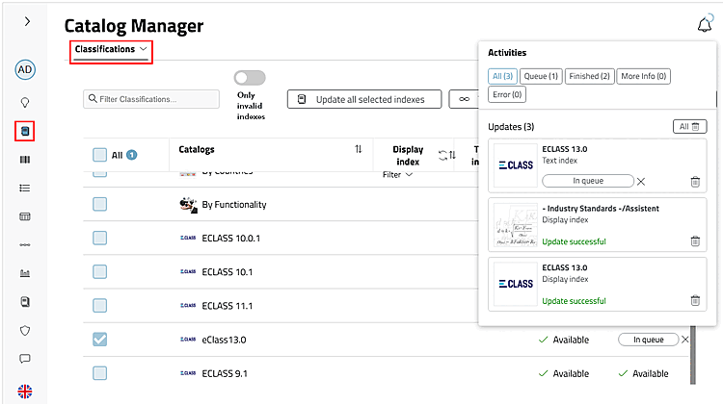Toggle Only invalid indexes switch
Image resolution: width=723 pixels, height=404 pixels.
pos(250,78)
